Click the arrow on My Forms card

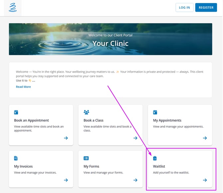point(135,180)
